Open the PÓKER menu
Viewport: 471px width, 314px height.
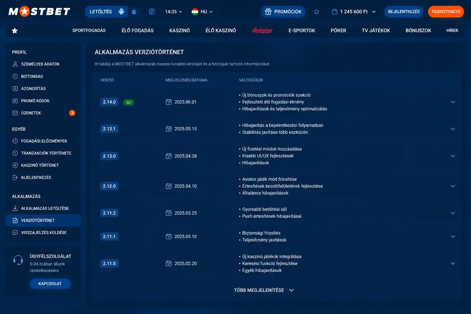339,30
